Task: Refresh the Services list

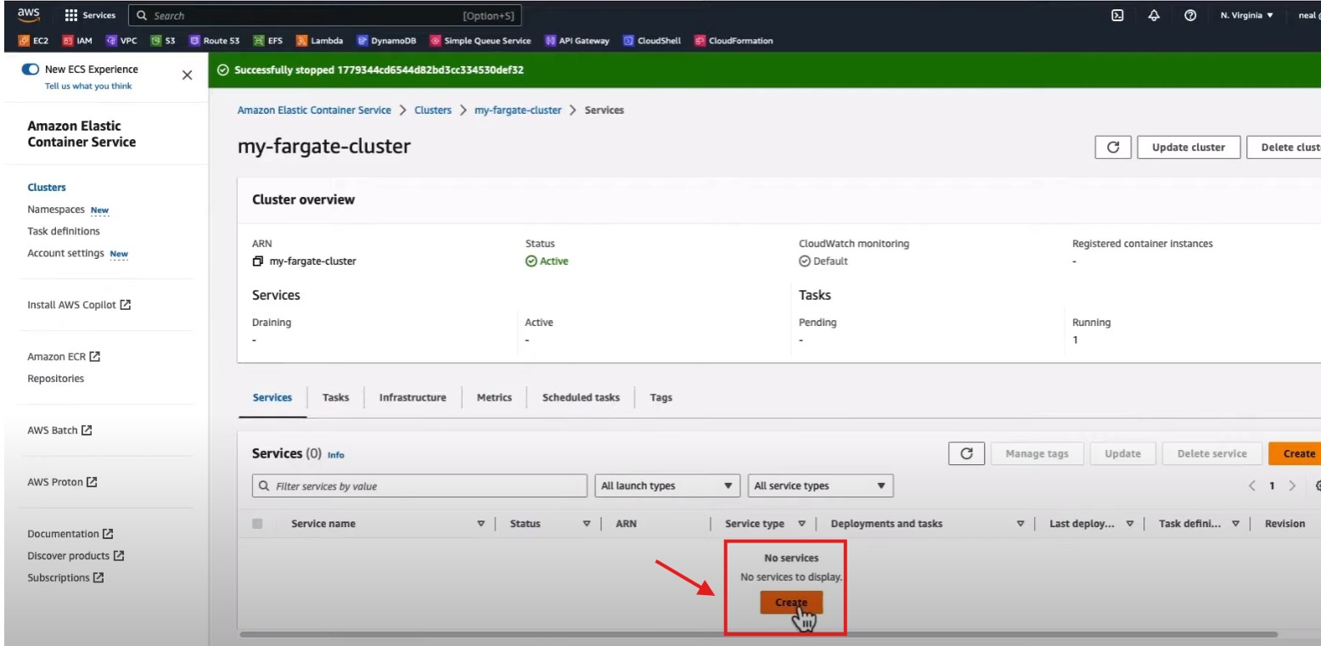Action: 965,453
